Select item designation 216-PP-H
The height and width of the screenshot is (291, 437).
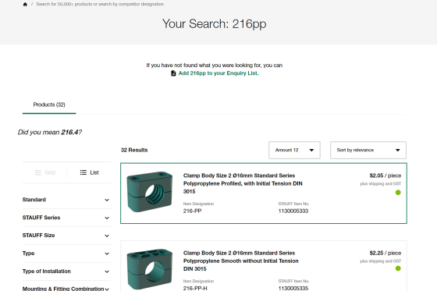[x=195, y=288]
